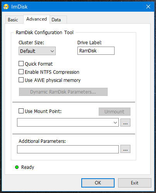Switch to the Basic tab
Image resolution: width=156 pixels, height=193 pixels.
pyautogui.click(x=13, y=20)
